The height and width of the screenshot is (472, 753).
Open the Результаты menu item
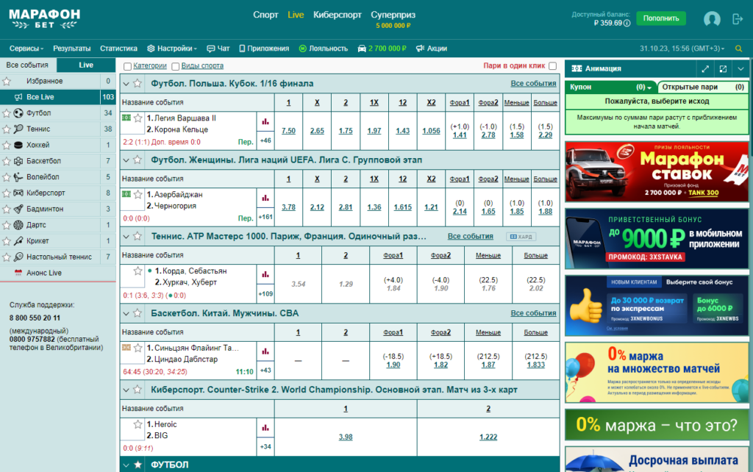[x=71, y=49]
